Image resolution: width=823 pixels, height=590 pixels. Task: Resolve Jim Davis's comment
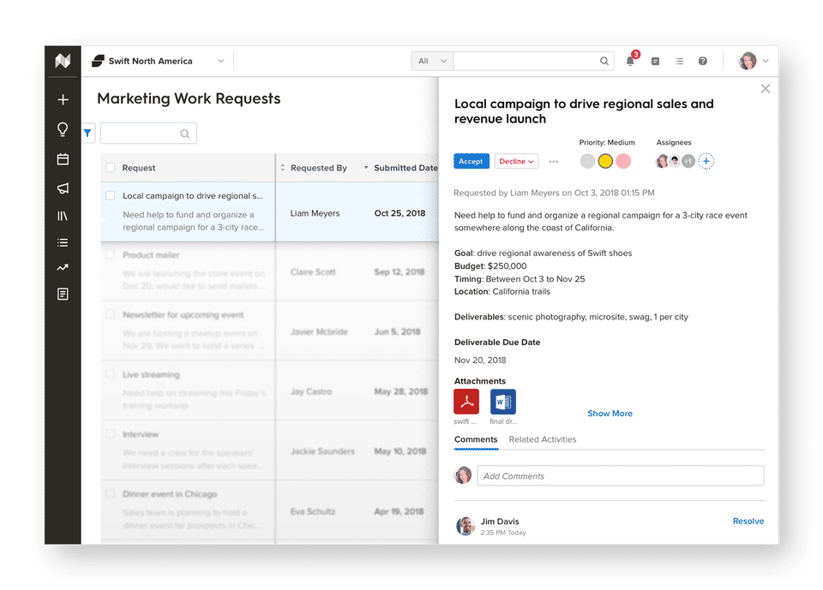click(748, 521)
